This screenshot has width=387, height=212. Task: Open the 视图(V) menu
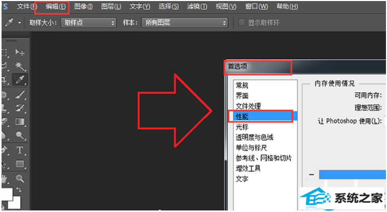(226, 6)
